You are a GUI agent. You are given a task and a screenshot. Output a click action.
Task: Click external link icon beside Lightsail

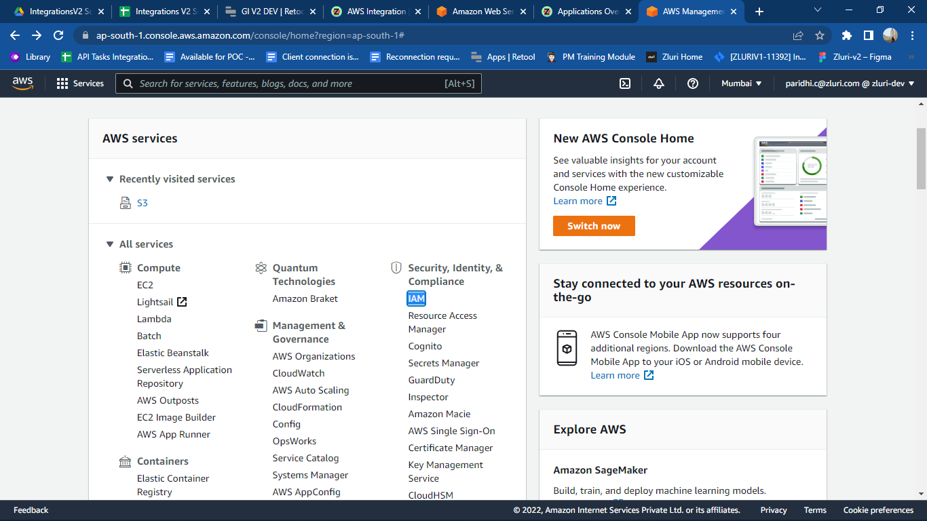click(182, 302)
